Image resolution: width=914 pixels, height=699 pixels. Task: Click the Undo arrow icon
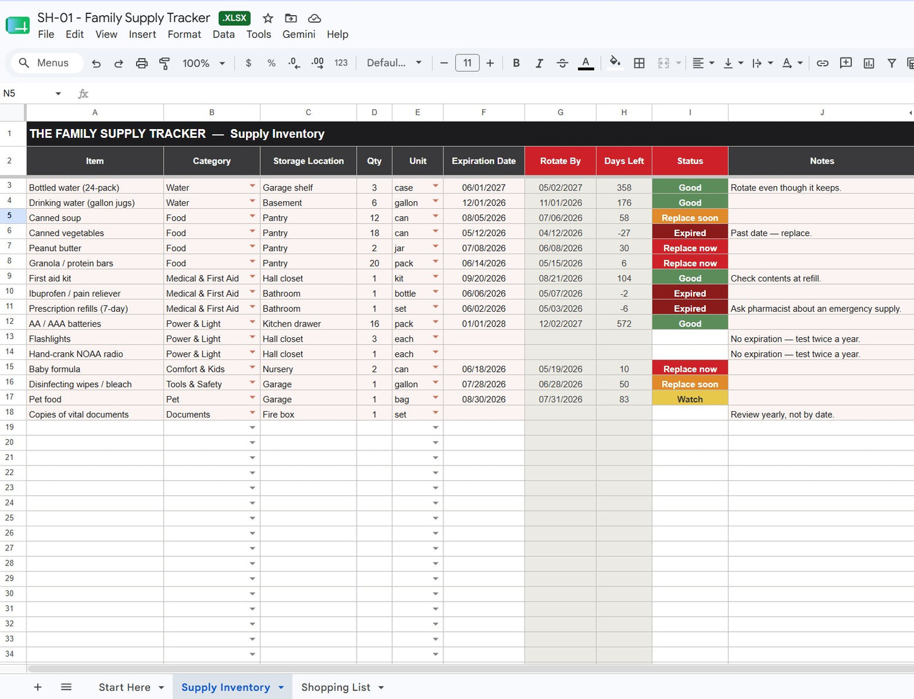pyautogui.click(x=96, y=63)
